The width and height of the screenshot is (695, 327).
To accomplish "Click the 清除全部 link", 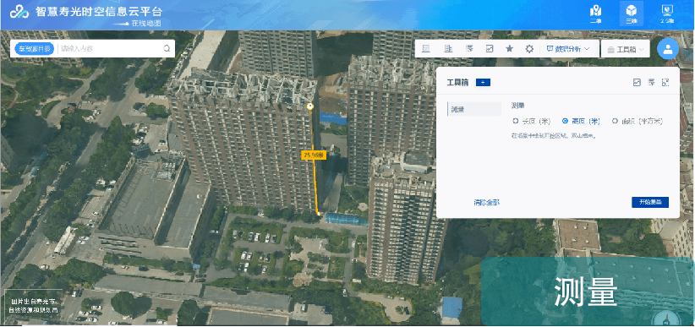I will 486,203.
